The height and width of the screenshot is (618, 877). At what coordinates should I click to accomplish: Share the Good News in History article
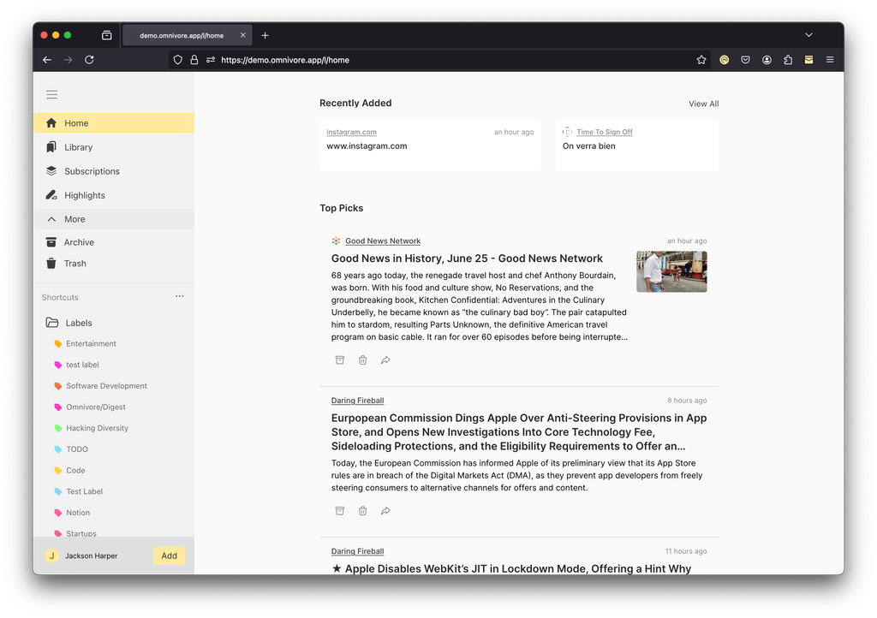[385, 360]
